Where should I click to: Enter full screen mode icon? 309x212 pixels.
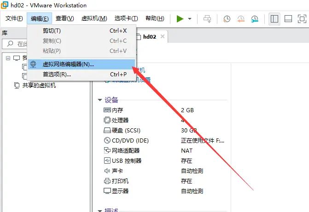[302, 19]
